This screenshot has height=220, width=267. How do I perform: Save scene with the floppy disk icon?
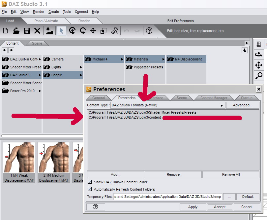[x=27, y=31]
